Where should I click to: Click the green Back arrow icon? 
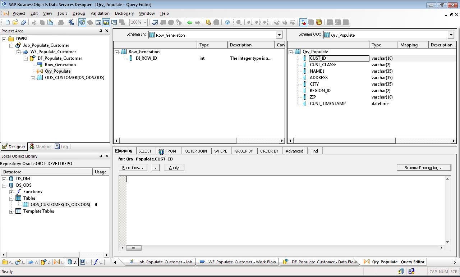tap(190, 22)
